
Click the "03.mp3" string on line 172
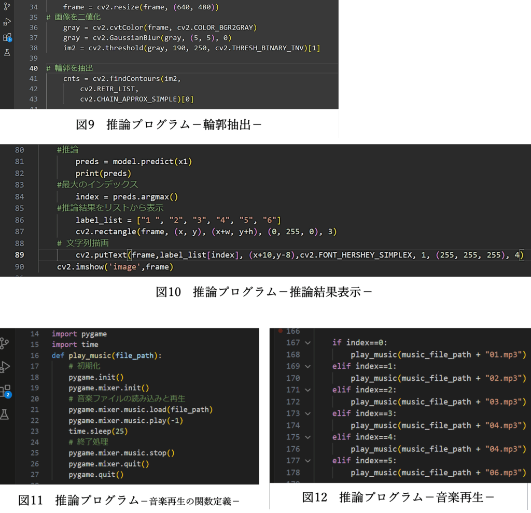(504, 402)
